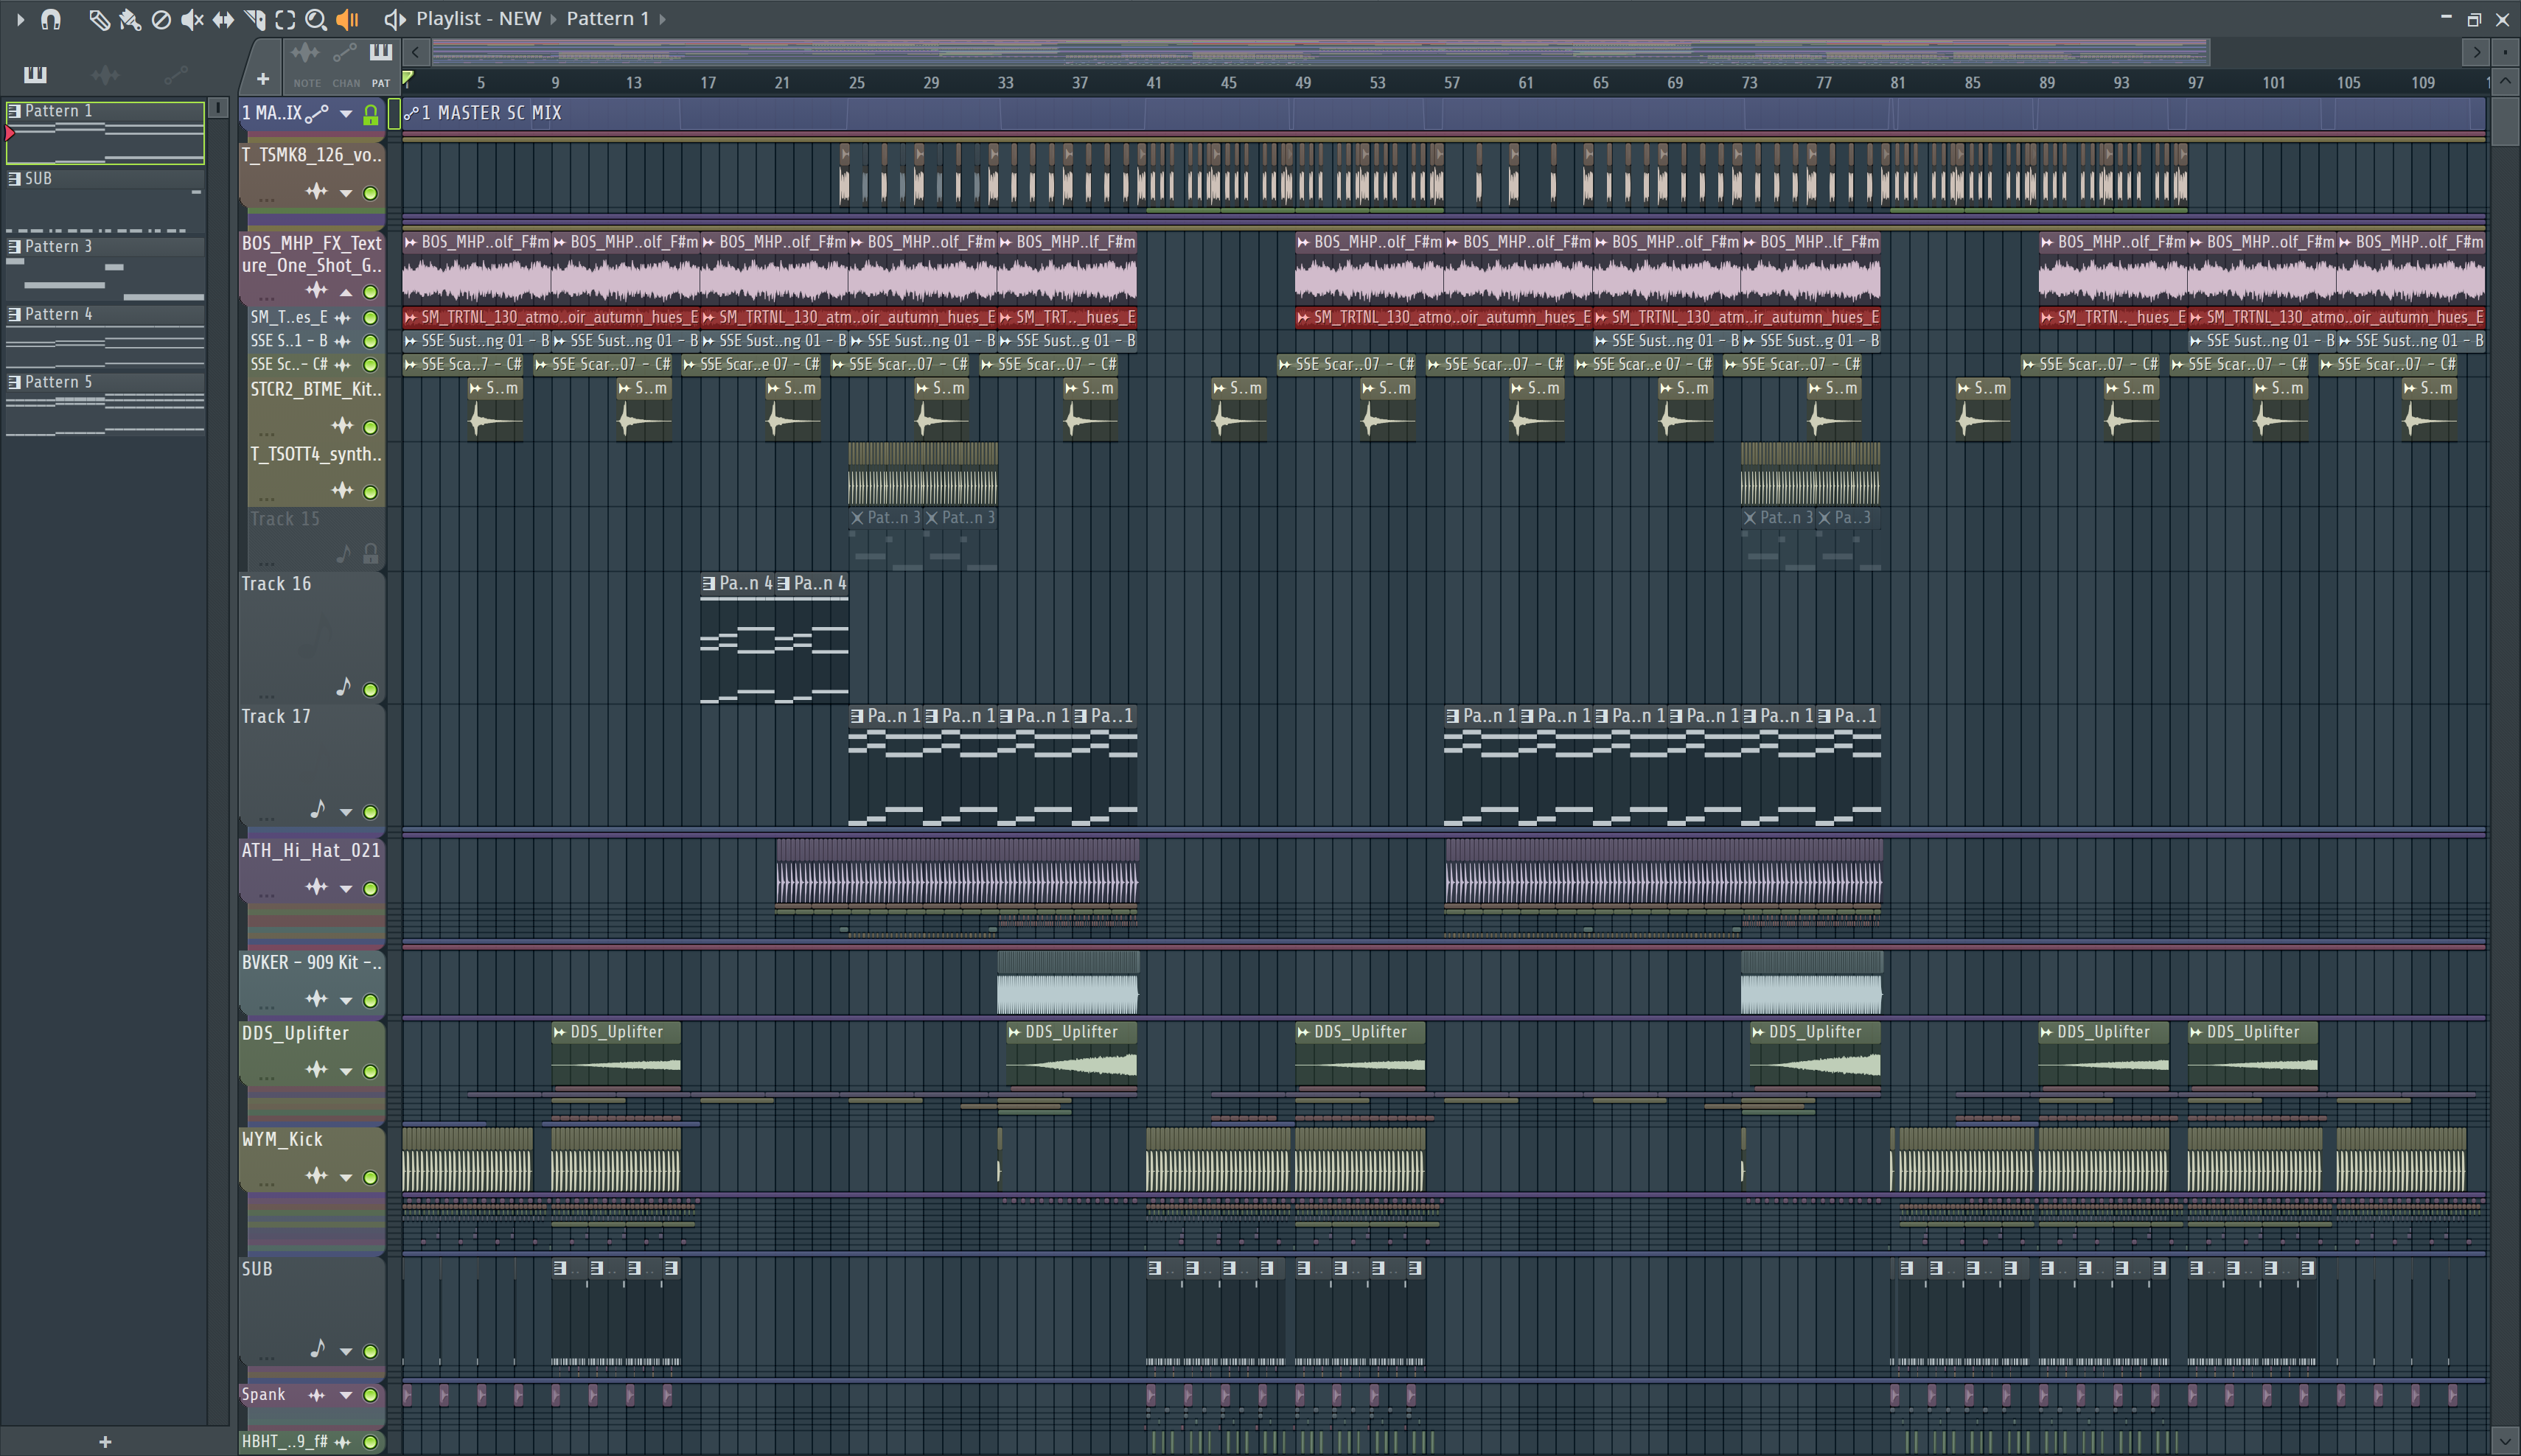Add new item with picker plus button
Viewport: 2521px width, 1456px height.
(x=263, y=78)
